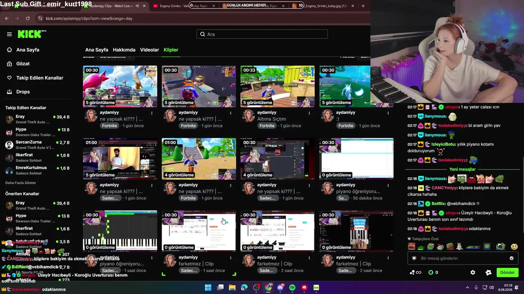The width and height of the screenshot is (524, 294).
Task: Open emoji picker in chat message box
Action: tap(511, 258)
